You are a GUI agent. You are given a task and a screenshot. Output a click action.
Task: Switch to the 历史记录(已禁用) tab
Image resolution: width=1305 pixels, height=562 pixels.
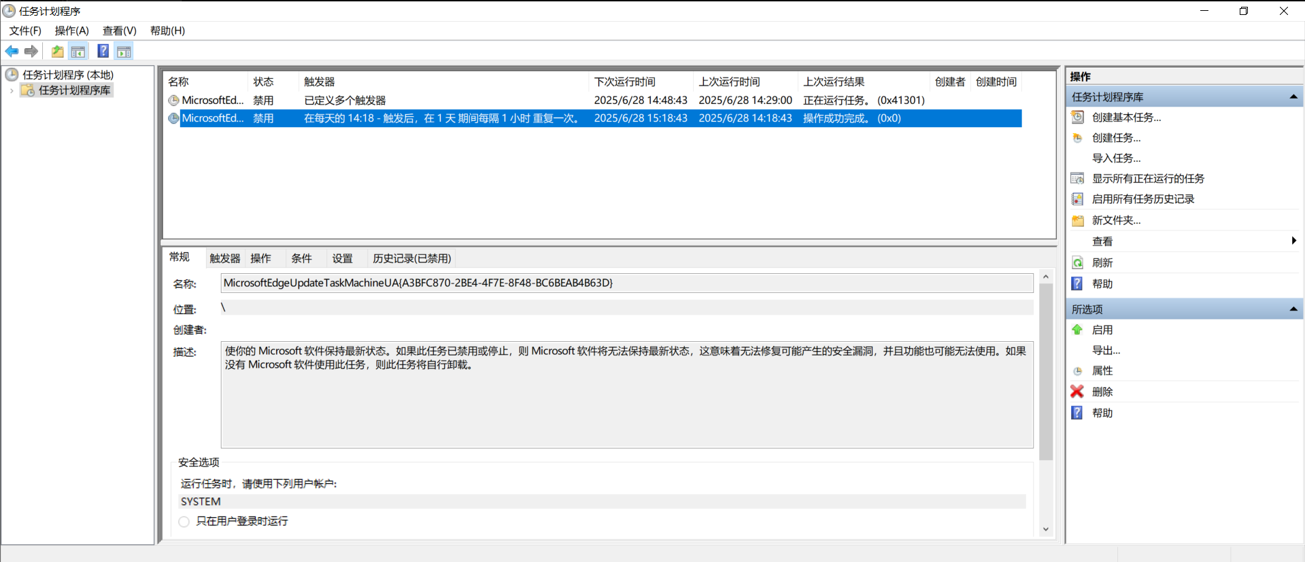click(x=411, y=258)
